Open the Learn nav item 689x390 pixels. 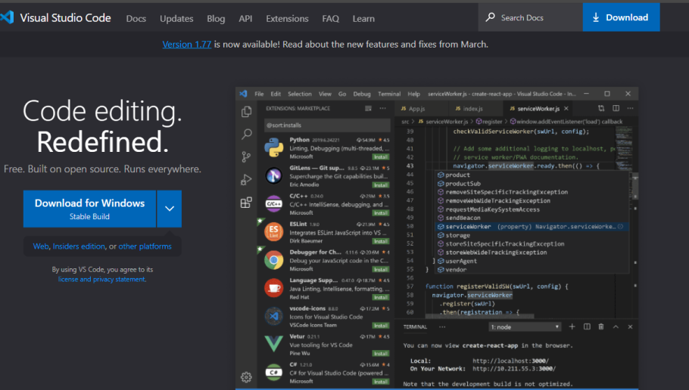tap(363, 18)
